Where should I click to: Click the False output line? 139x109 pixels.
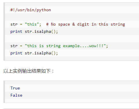pos(16,95)
